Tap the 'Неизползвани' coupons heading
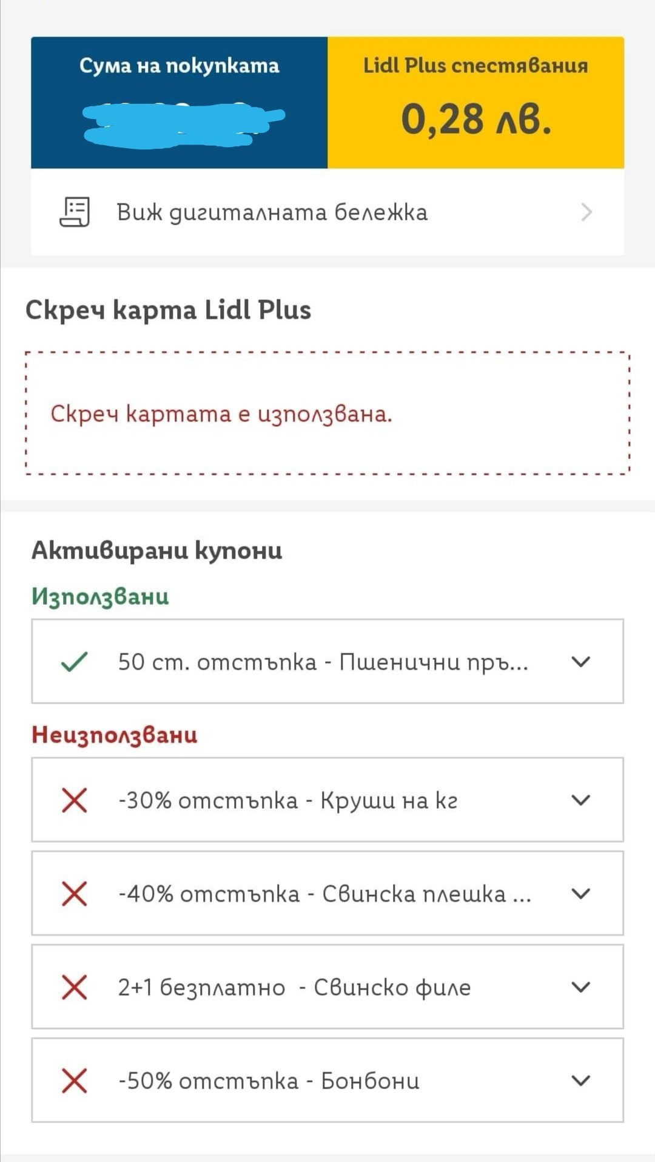The height and width of the screenshot is (1162, 655). 115,735
